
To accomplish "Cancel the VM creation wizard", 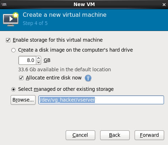I will 80,135.
